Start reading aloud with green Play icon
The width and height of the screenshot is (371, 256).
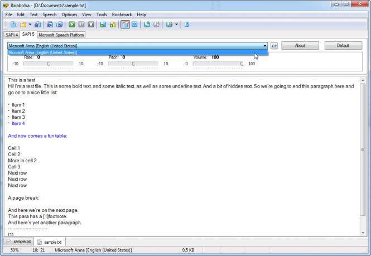coord(71,25)
